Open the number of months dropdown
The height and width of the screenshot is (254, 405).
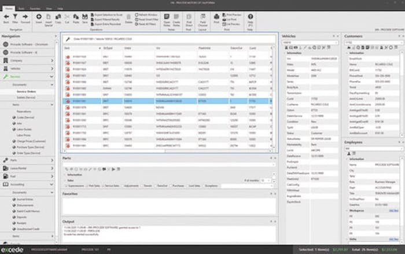(268, 181)
